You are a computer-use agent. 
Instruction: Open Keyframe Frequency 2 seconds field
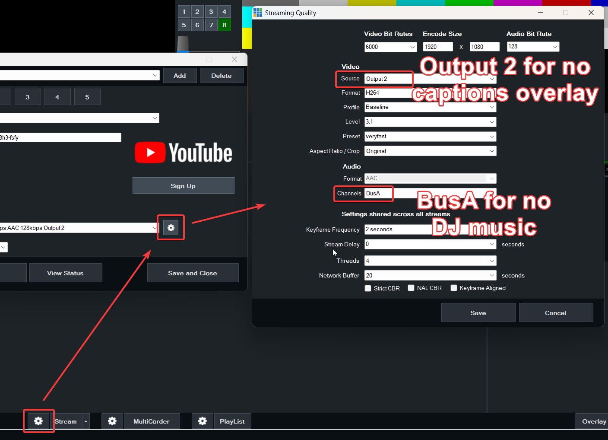pyautogui.click(x=431, y=230)
